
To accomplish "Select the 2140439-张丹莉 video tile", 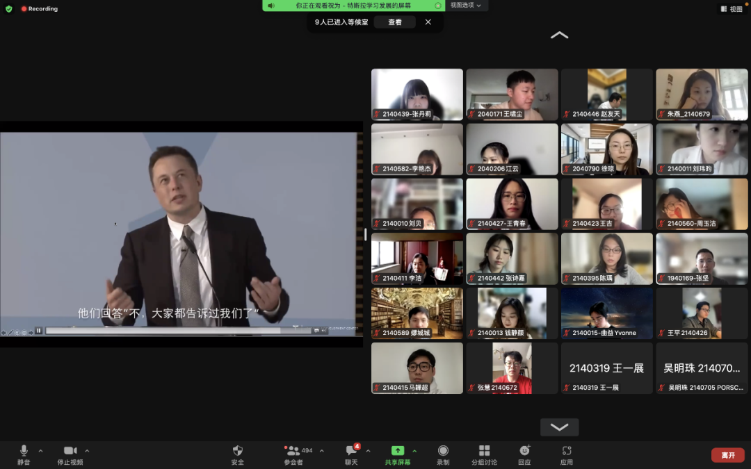I will pyautogui.click(x=417, y=94).
